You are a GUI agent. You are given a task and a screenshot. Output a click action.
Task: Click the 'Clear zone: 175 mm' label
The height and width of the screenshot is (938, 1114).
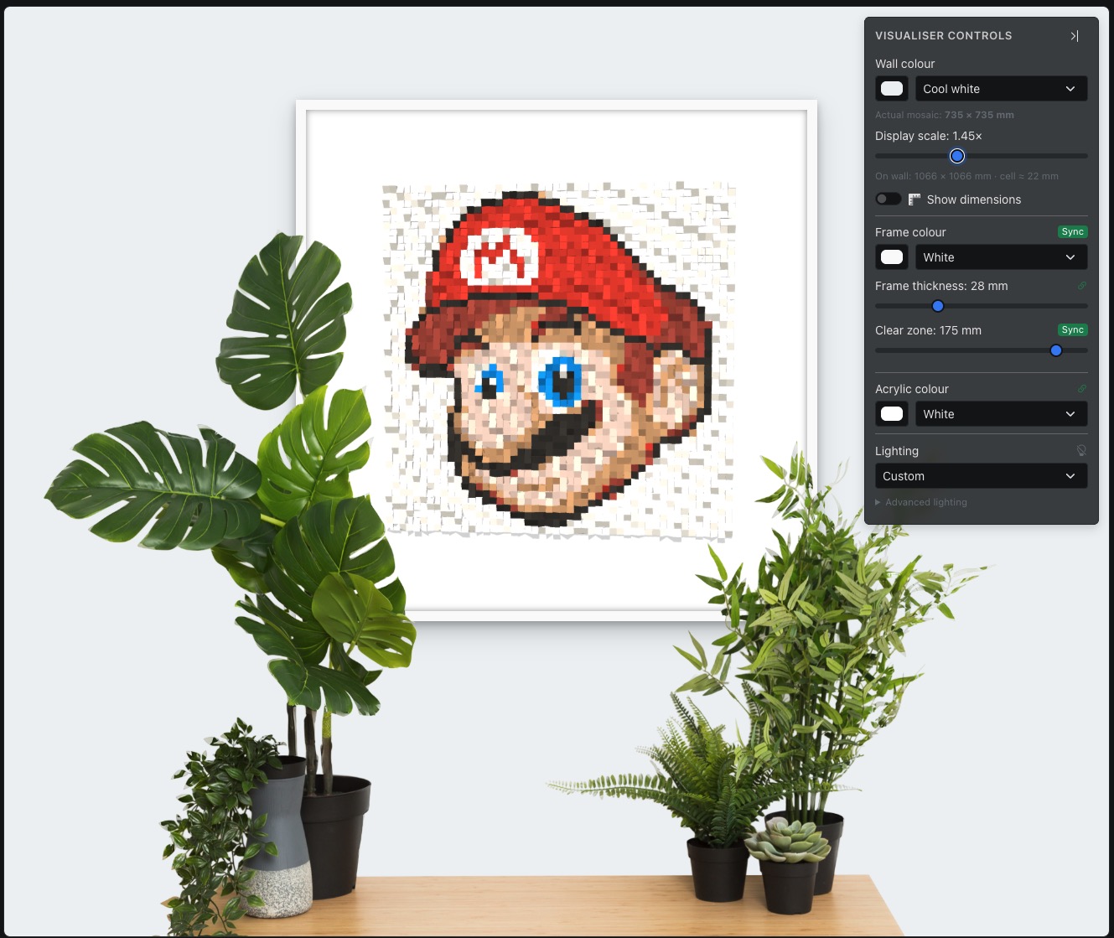tap(928, 330)
